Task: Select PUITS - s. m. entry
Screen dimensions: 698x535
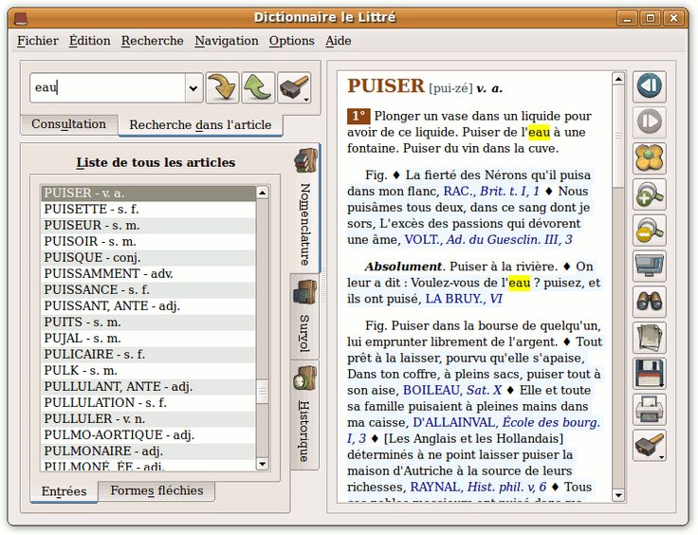Action: click(x=148, y=322)
